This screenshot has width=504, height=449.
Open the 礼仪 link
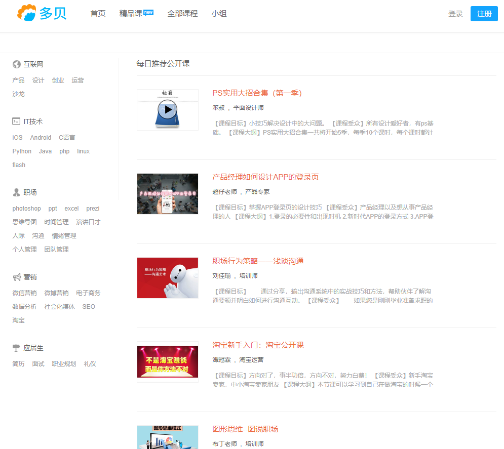point(90,364)
